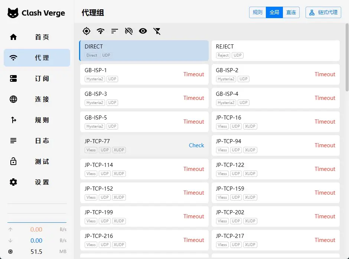Open the 首页 home page

tap(37, 37)
